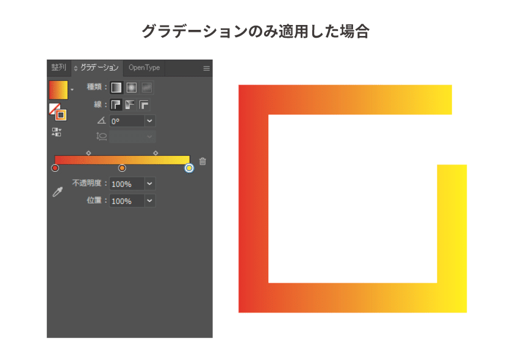This screenshot has height=360, width=511.
Task: Click the disabled aspect ratio field
Action: (133, 136)
